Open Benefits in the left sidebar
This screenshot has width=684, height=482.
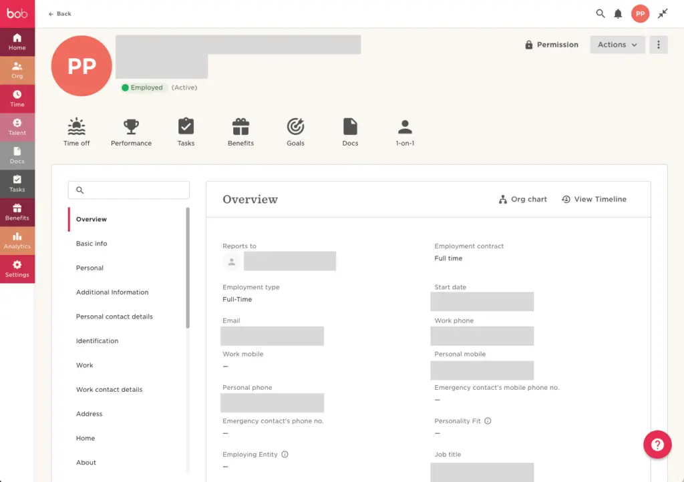coord(17,212)
